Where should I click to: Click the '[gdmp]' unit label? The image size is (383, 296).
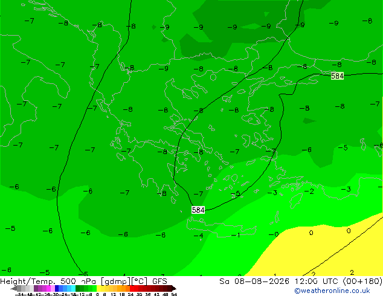[116, 282]
